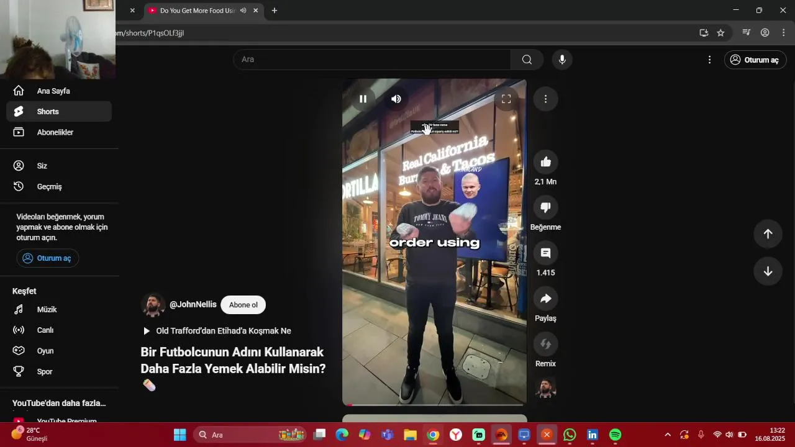Open LinkedIn from taskbar
The height and width of the screenshot is (447, 795).
pyautogui.click(x=593, y=435)
